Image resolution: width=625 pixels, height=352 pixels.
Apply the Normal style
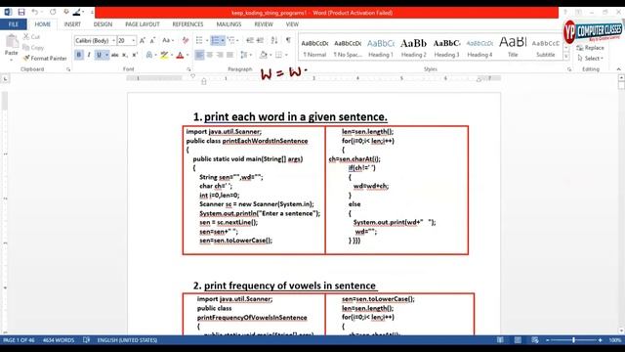point(314,48)
